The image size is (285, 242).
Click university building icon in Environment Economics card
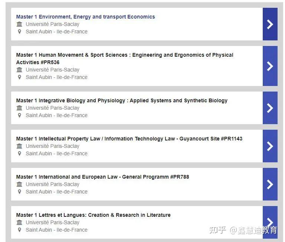coord(19,24)
